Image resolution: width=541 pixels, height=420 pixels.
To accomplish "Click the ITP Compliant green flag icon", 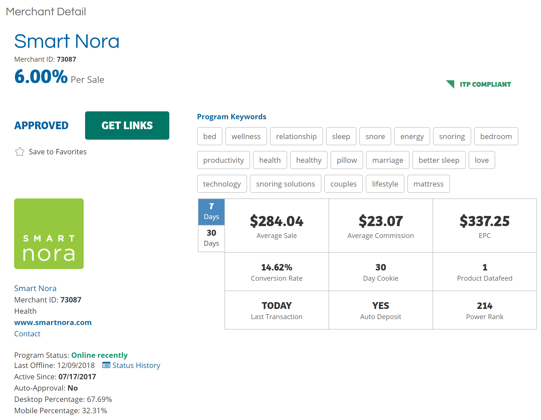I will pyautogui.click(x=450, y=84).
